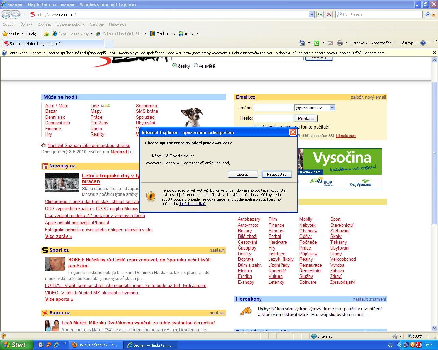Open the založit nový email link
The image size is (438, 350).
tap(368, 97)
